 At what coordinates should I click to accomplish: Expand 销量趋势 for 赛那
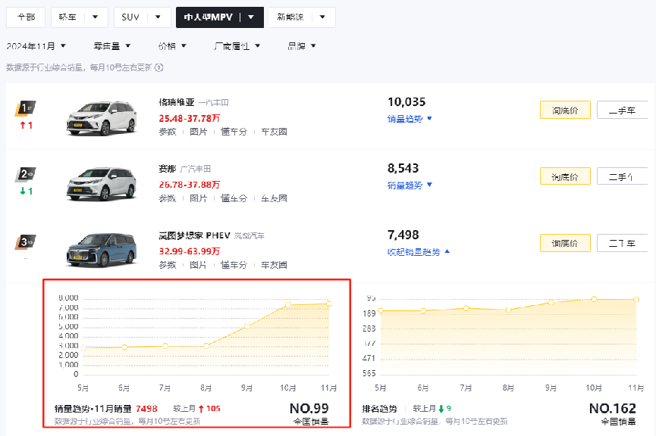(x=410, y=185)
